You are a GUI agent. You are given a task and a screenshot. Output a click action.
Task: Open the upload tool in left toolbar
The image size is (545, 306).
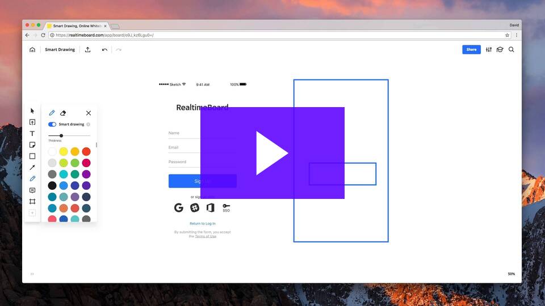coord(32,122)
